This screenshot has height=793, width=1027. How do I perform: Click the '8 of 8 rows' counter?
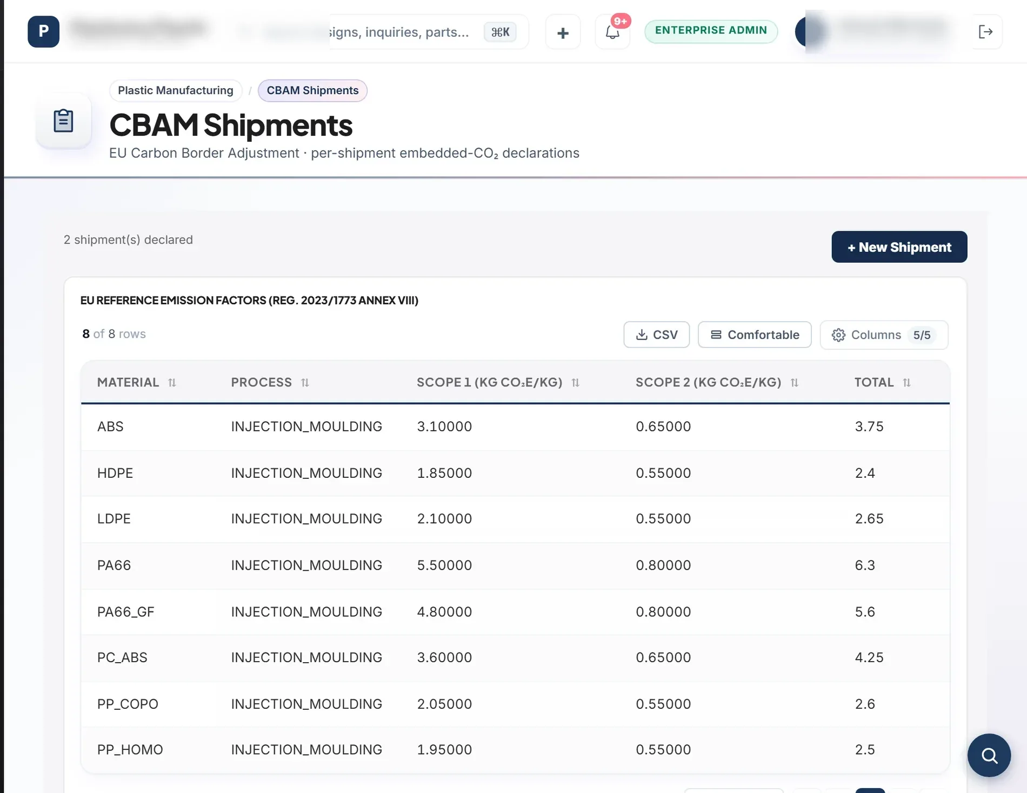click(x=114, y=334)
